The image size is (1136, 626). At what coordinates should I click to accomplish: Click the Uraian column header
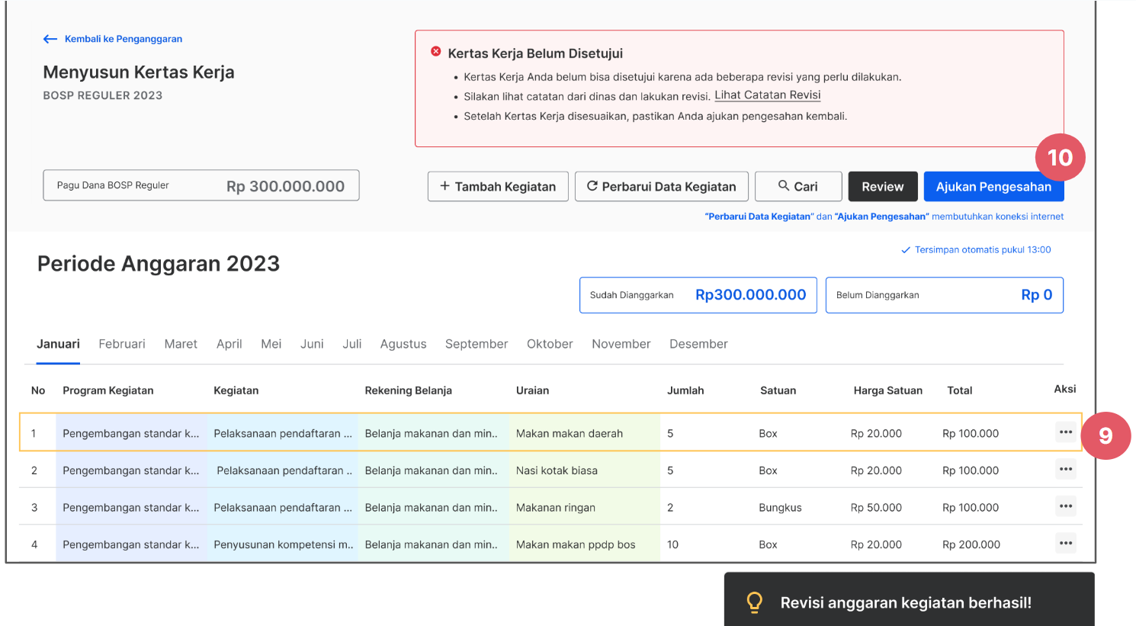532,390
